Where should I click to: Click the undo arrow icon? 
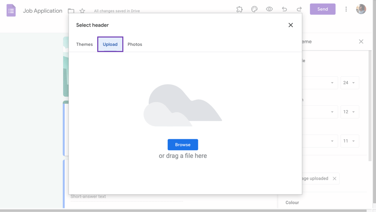(284, 9)
